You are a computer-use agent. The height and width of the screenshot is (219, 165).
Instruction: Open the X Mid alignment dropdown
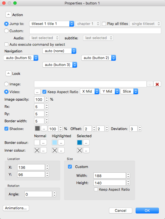(90, 91)
